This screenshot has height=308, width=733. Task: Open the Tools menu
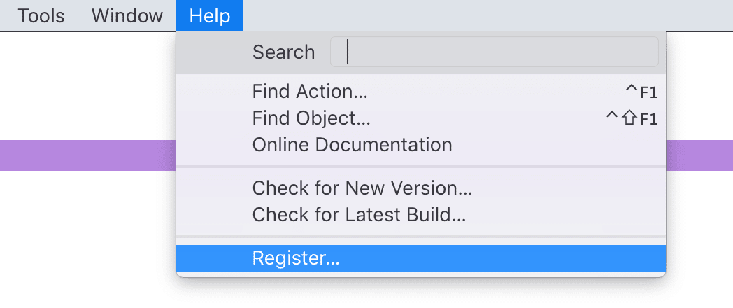[x=41, y=15]
